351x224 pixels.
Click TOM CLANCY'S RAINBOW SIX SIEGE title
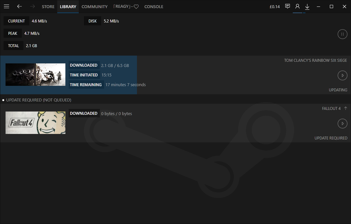(316, 60)
